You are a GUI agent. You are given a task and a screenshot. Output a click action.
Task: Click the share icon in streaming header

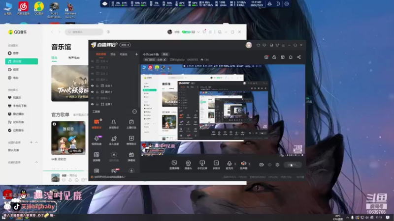coord(299,57)
